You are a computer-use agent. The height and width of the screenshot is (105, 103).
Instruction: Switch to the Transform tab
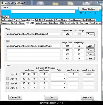(5, 23)
